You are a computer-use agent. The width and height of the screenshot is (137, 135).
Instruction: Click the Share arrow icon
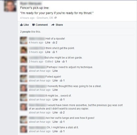53,25
